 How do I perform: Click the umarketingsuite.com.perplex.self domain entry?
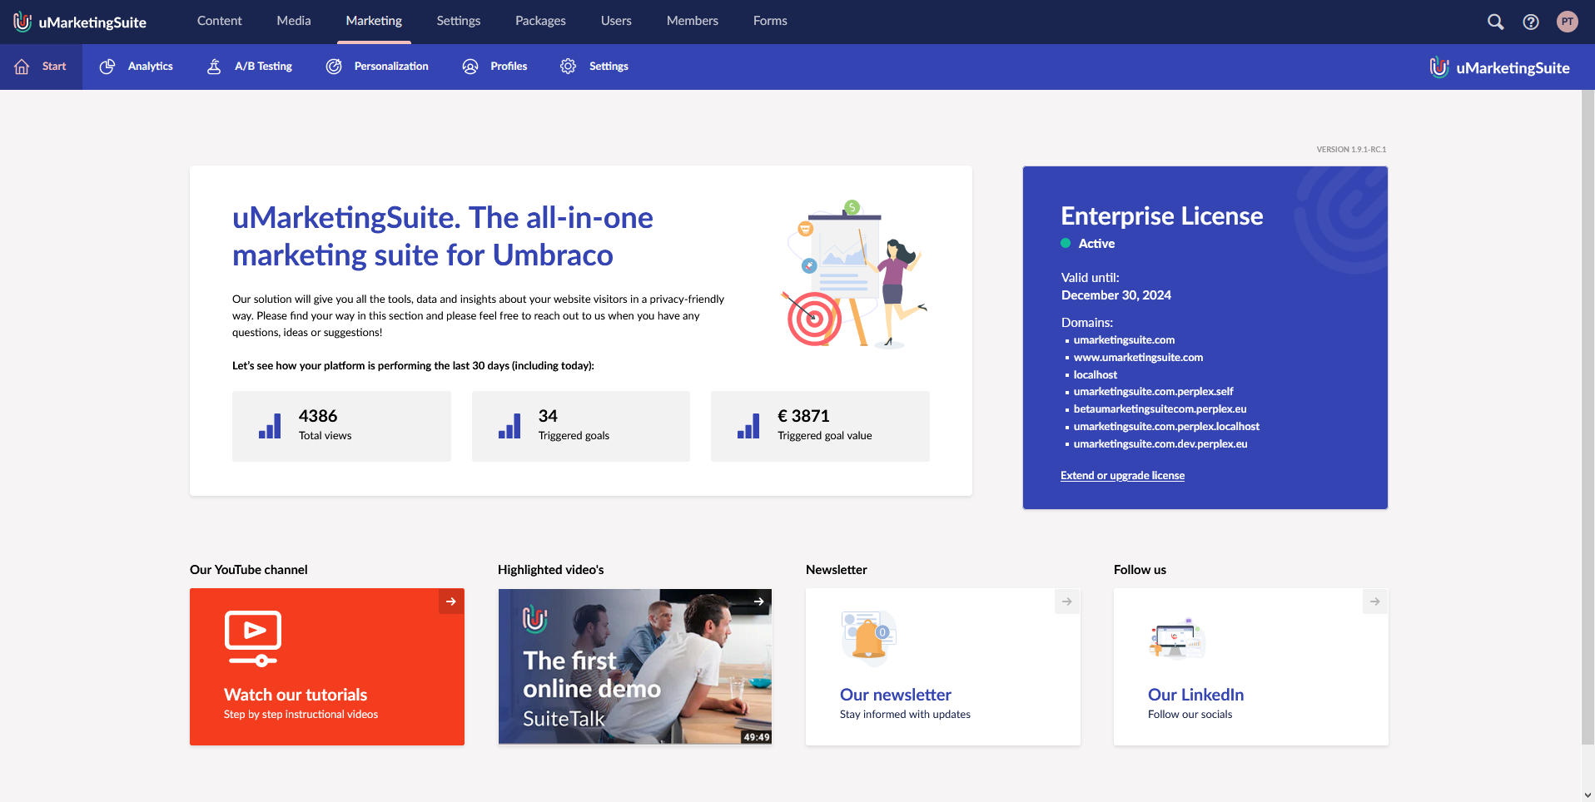(1153, 392)
